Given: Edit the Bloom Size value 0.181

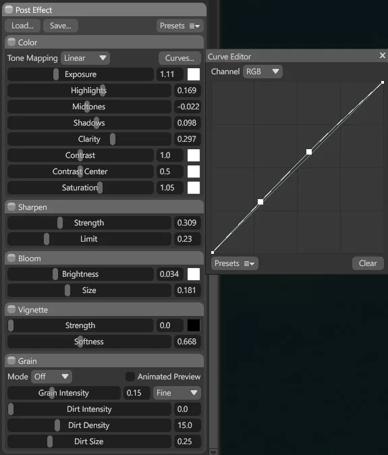Looking at the screenshot, I should click(187, 290).
